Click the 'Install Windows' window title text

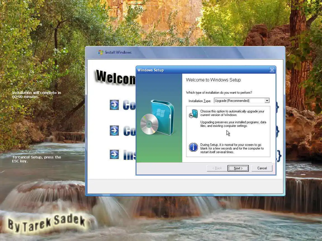(118, 52)
